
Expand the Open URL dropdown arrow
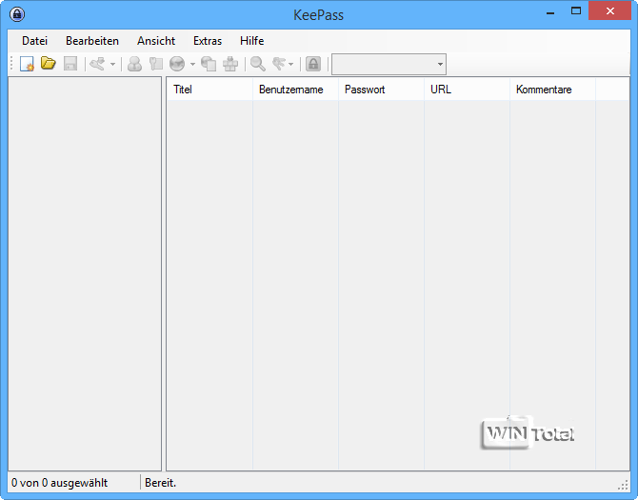coord(192,64)
